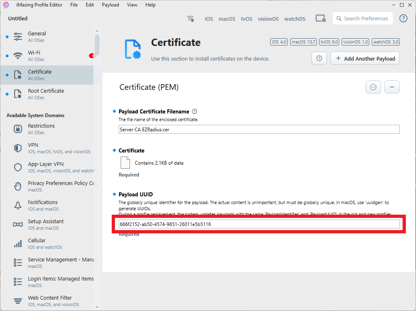416x311 pixels.
Task: Click the large Certificate header icon
Action: (133, 49)
